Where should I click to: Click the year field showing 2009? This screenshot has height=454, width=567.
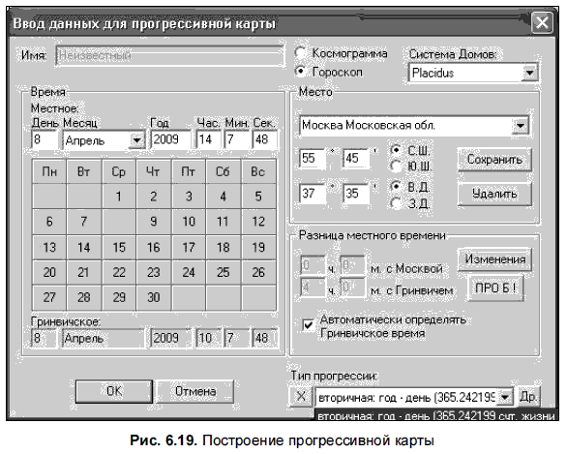click(x=170, y=139)
